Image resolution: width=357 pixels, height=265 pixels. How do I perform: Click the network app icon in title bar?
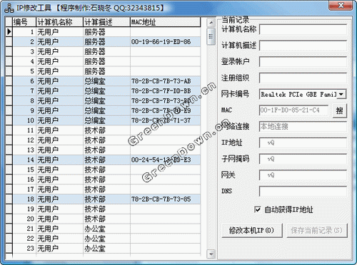pyautogui.click(x=9, y=9)
